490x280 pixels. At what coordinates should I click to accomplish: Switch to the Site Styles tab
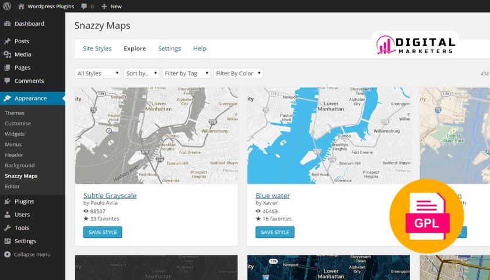[x=97, y=48]
